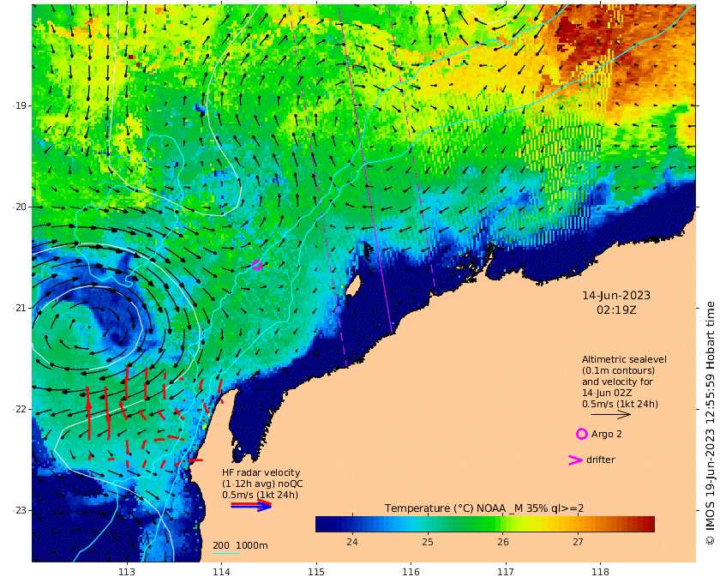Click the small tan island offshore
720x583 pixels.
point(352,286)
